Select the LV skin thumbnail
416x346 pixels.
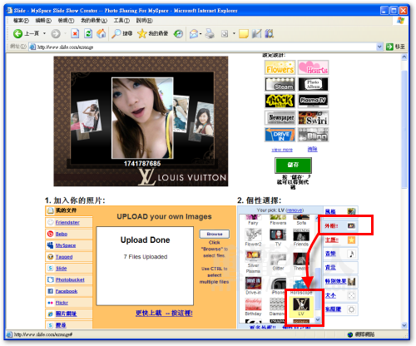[x=301, y=307]
